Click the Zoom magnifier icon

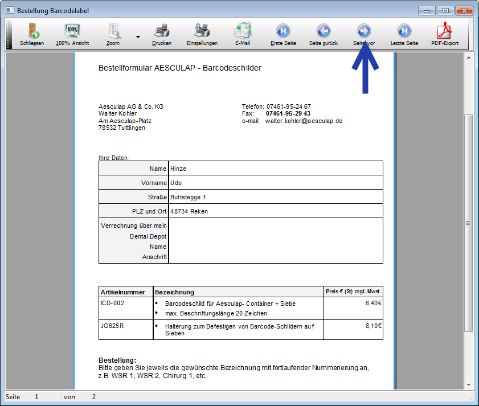[114, 31]
